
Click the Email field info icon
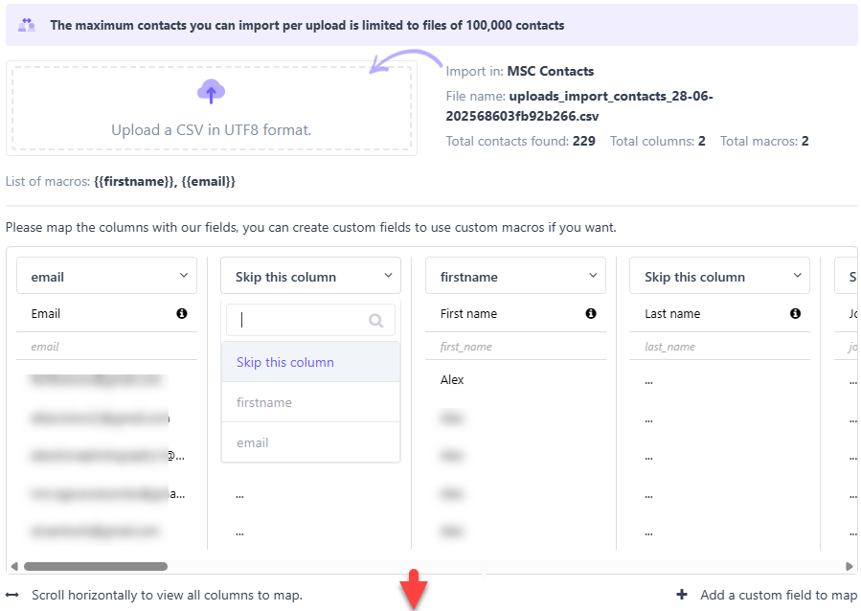(x=182, y=313)
